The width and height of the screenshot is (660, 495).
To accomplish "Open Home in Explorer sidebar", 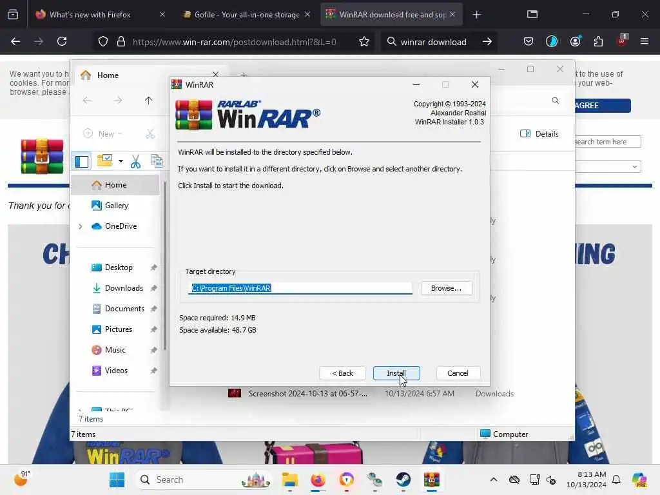I will (x=115, y=185).
